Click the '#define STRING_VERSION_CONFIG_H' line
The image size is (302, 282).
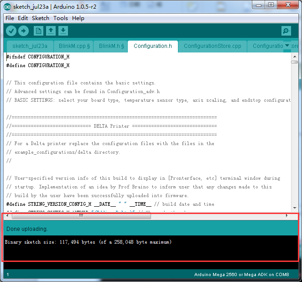click(x=110, y=204)
